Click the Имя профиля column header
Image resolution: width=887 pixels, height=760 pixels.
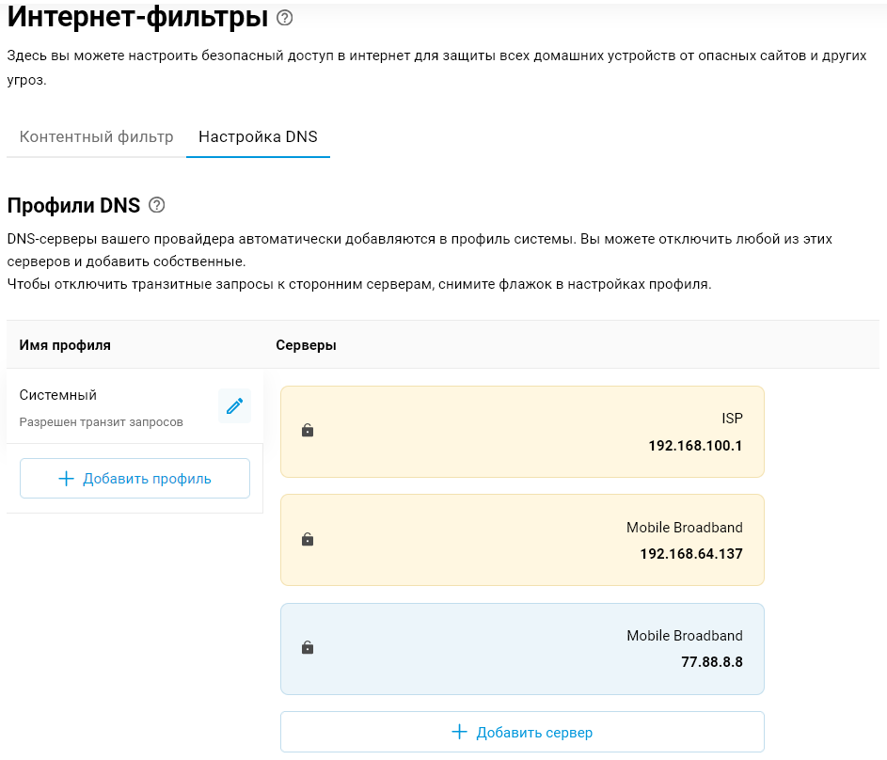pyautogui.click(x=65, y=345)
